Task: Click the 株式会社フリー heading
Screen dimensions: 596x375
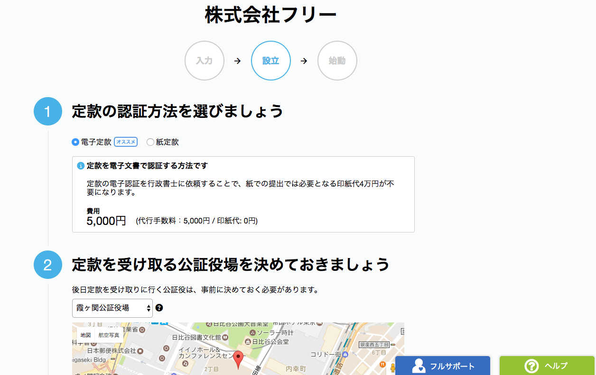Action: 271,15
